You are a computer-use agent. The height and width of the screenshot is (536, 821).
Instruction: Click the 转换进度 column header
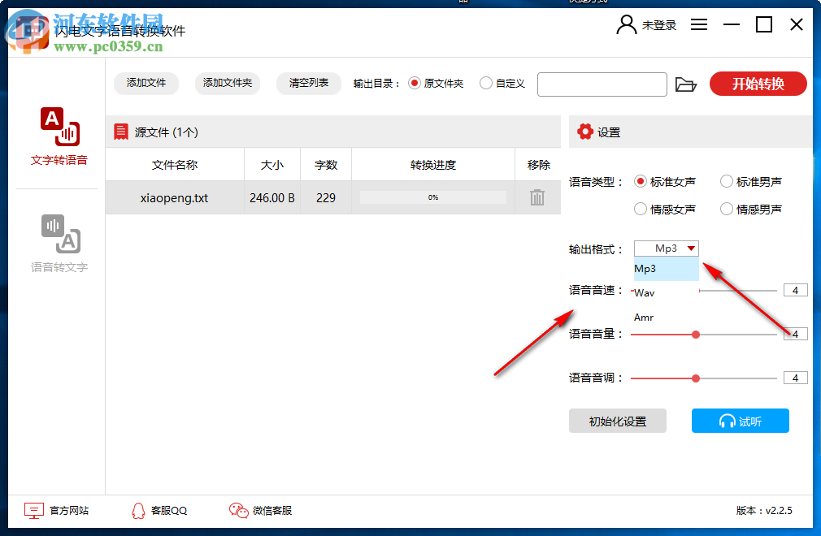[433, 165]
